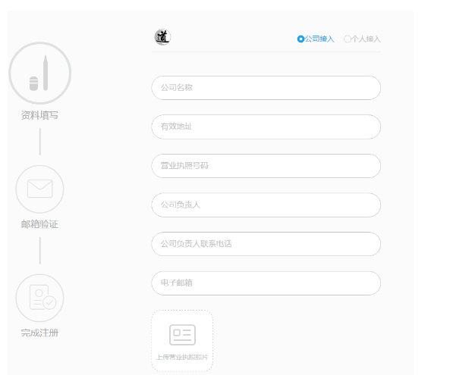
Task: Click the pen step icon for 资料填写
Action: 40,73
